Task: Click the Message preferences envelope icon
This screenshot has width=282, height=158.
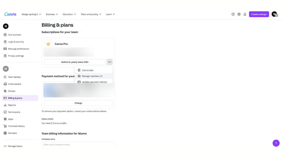Action: (x=5, y=49)
